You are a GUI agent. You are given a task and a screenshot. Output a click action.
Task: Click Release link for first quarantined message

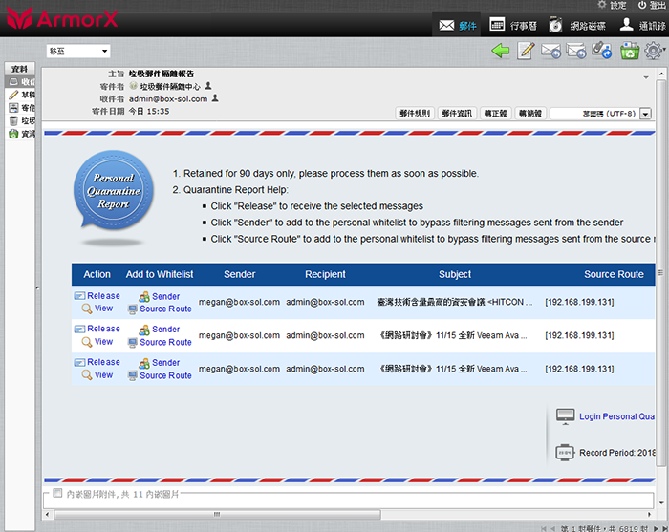tap(103, 296)
